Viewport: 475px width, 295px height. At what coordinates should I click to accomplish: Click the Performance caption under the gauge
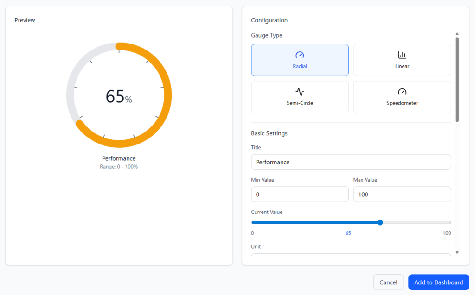[x=119, y=158]
